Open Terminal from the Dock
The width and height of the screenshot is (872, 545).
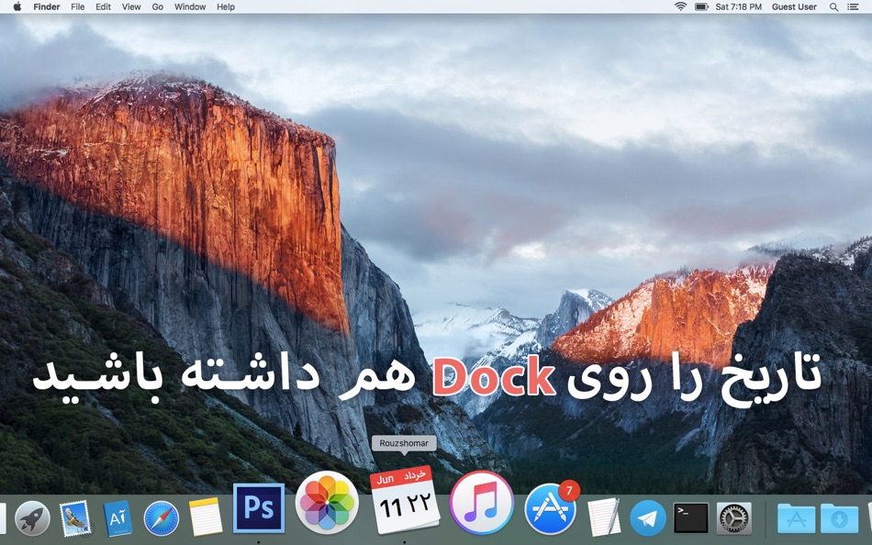point(690,518)
